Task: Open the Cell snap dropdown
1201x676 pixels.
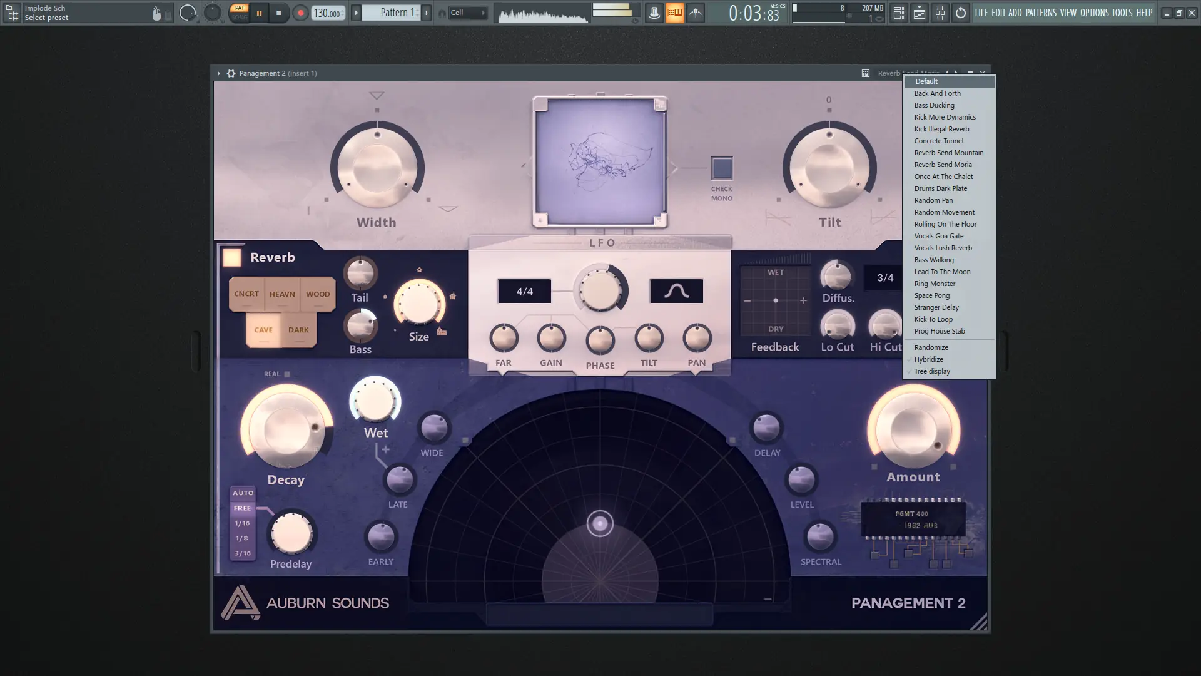Action: 468,13
